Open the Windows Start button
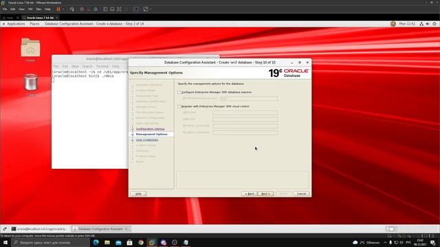Image resolution: width=440 pixels, height=247 pixels. (5, 242)
